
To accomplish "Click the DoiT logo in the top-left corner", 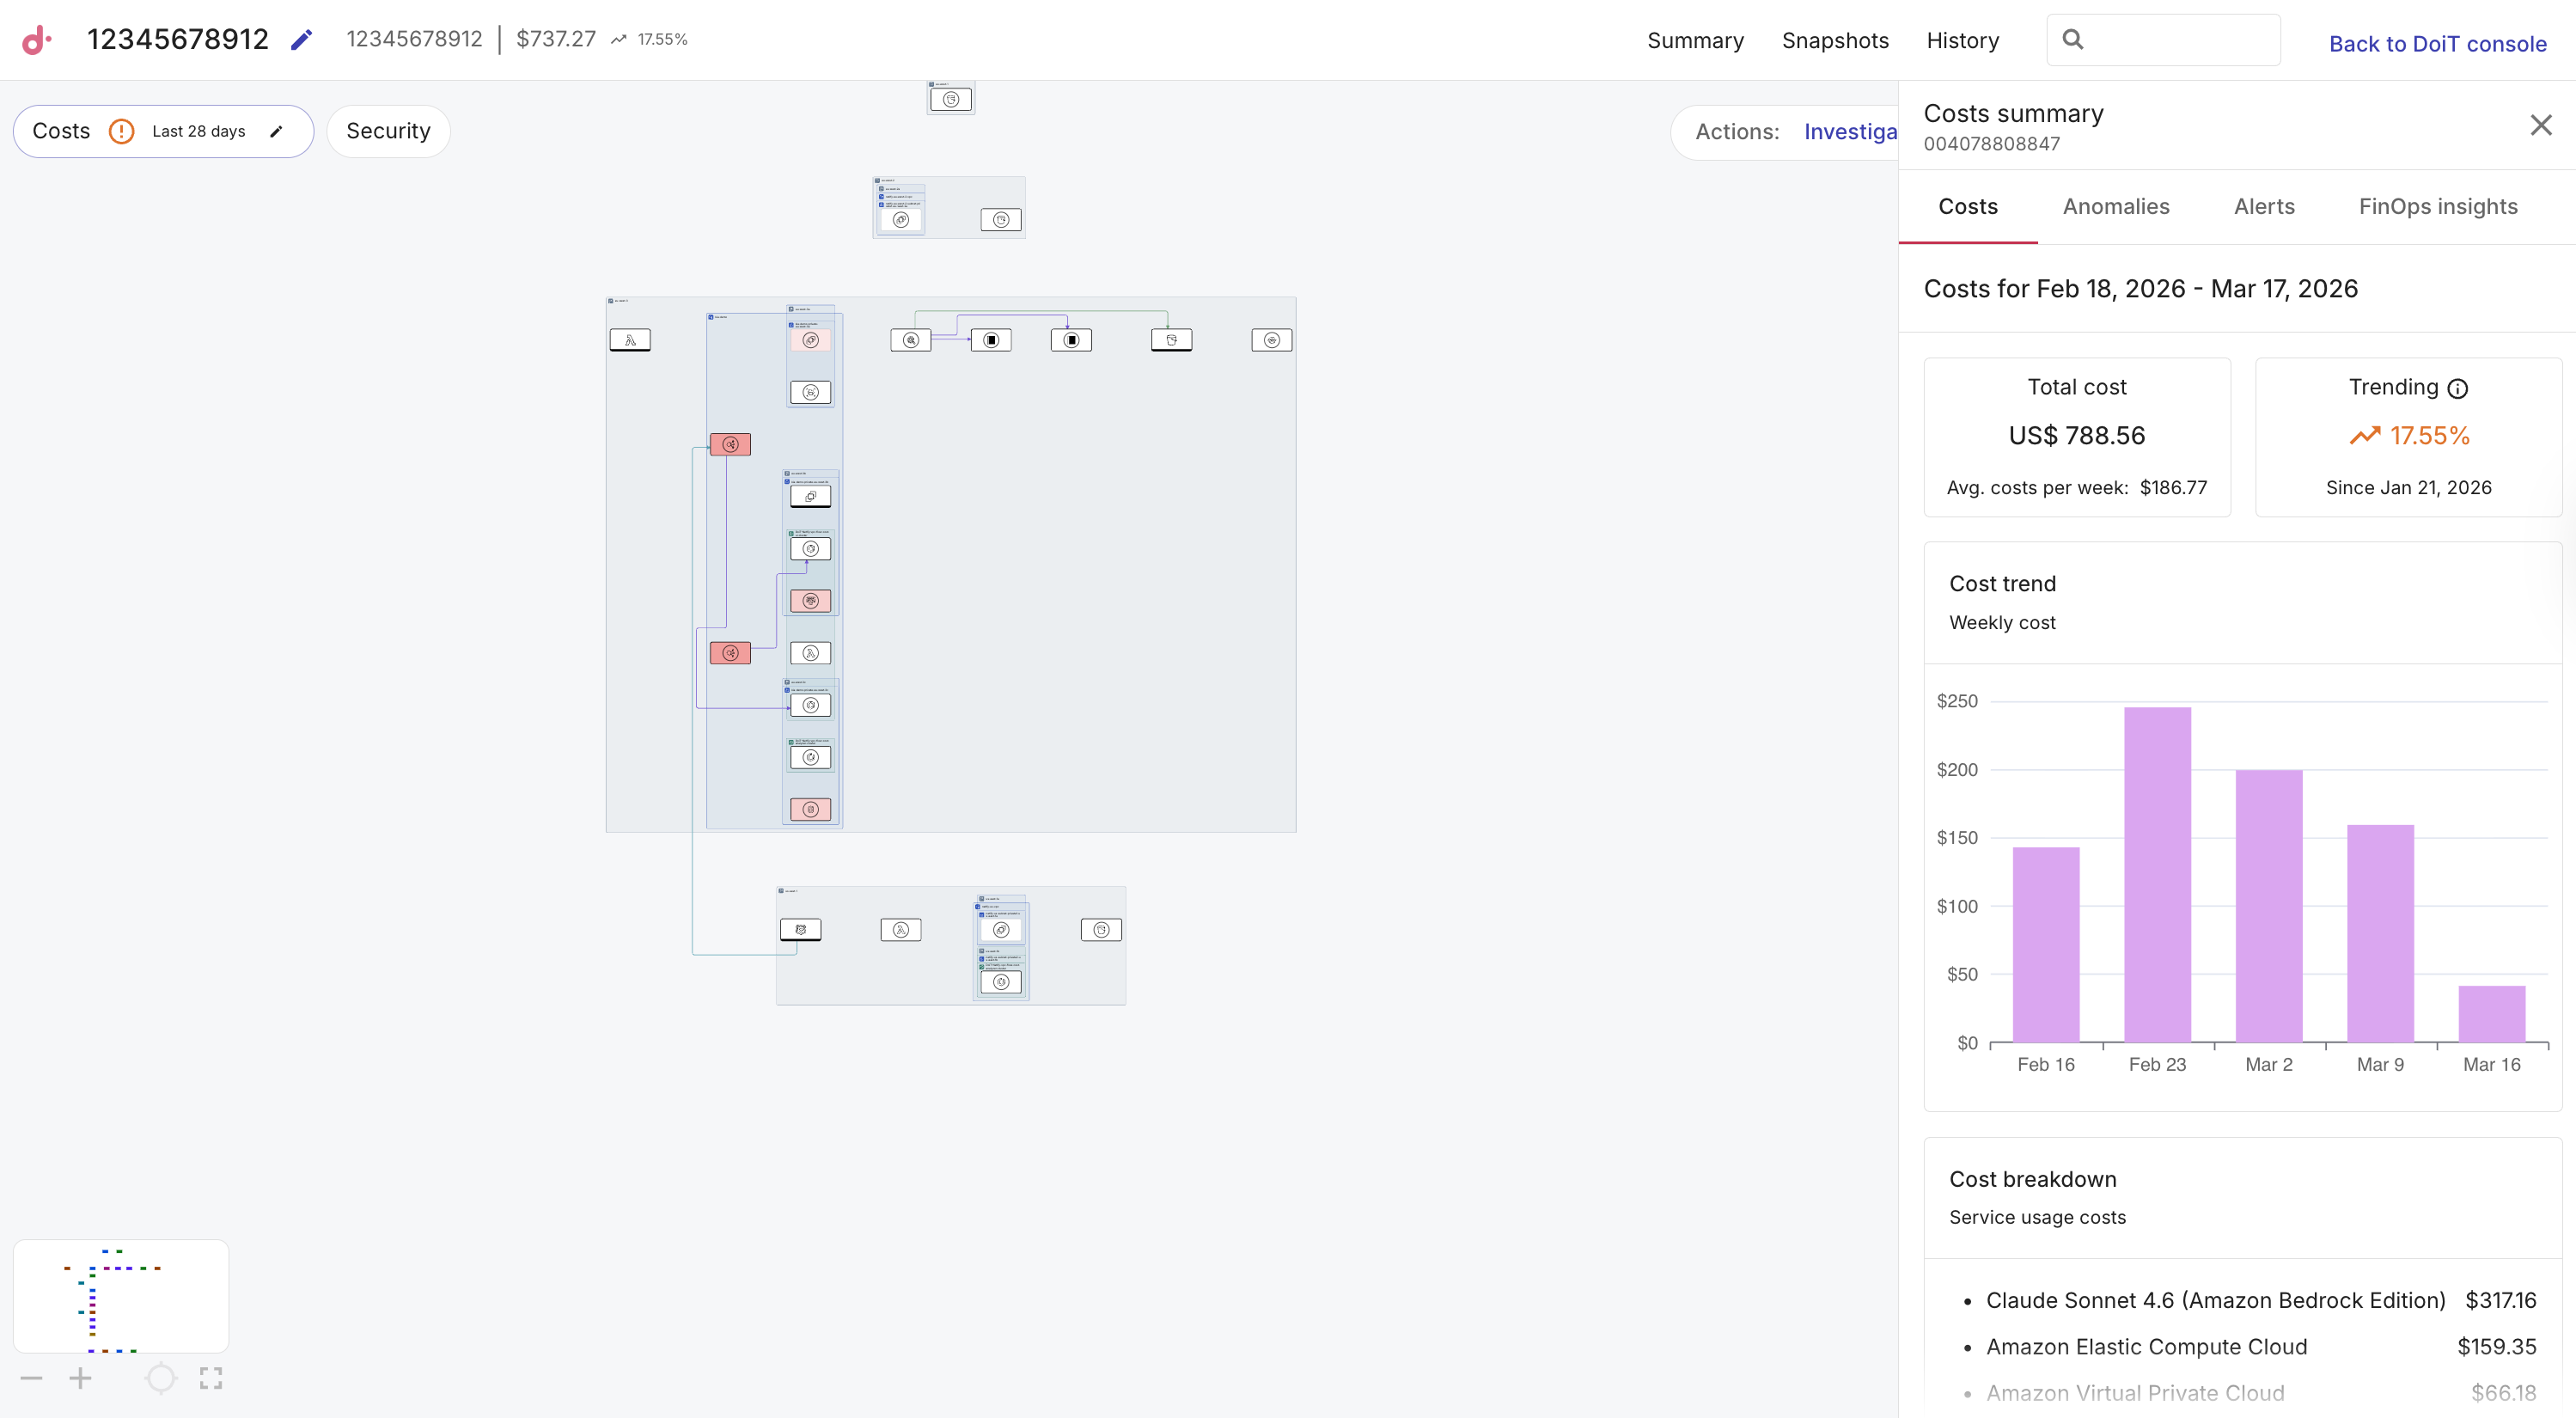I will (36, 40).
